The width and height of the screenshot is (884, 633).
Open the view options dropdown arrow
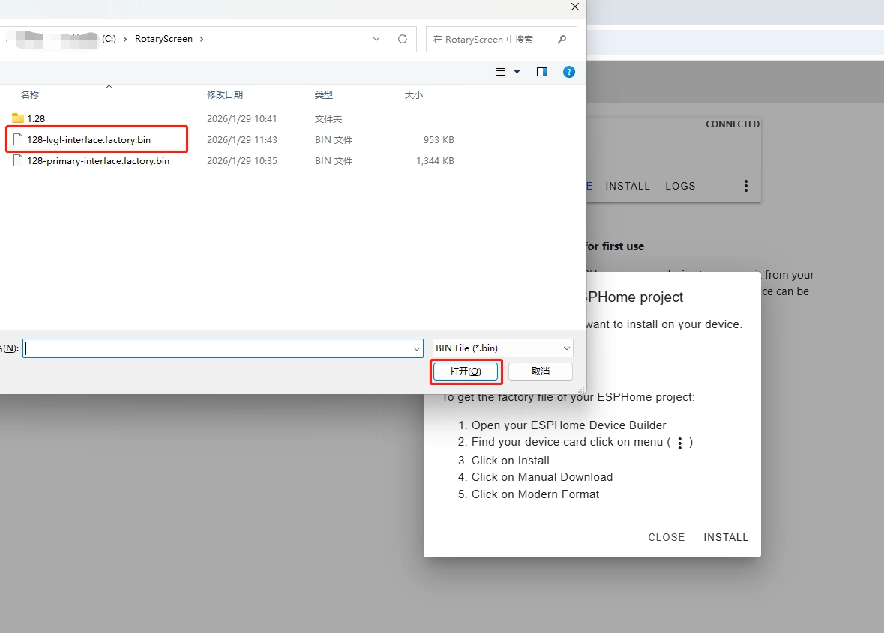[x=517, y=72]
